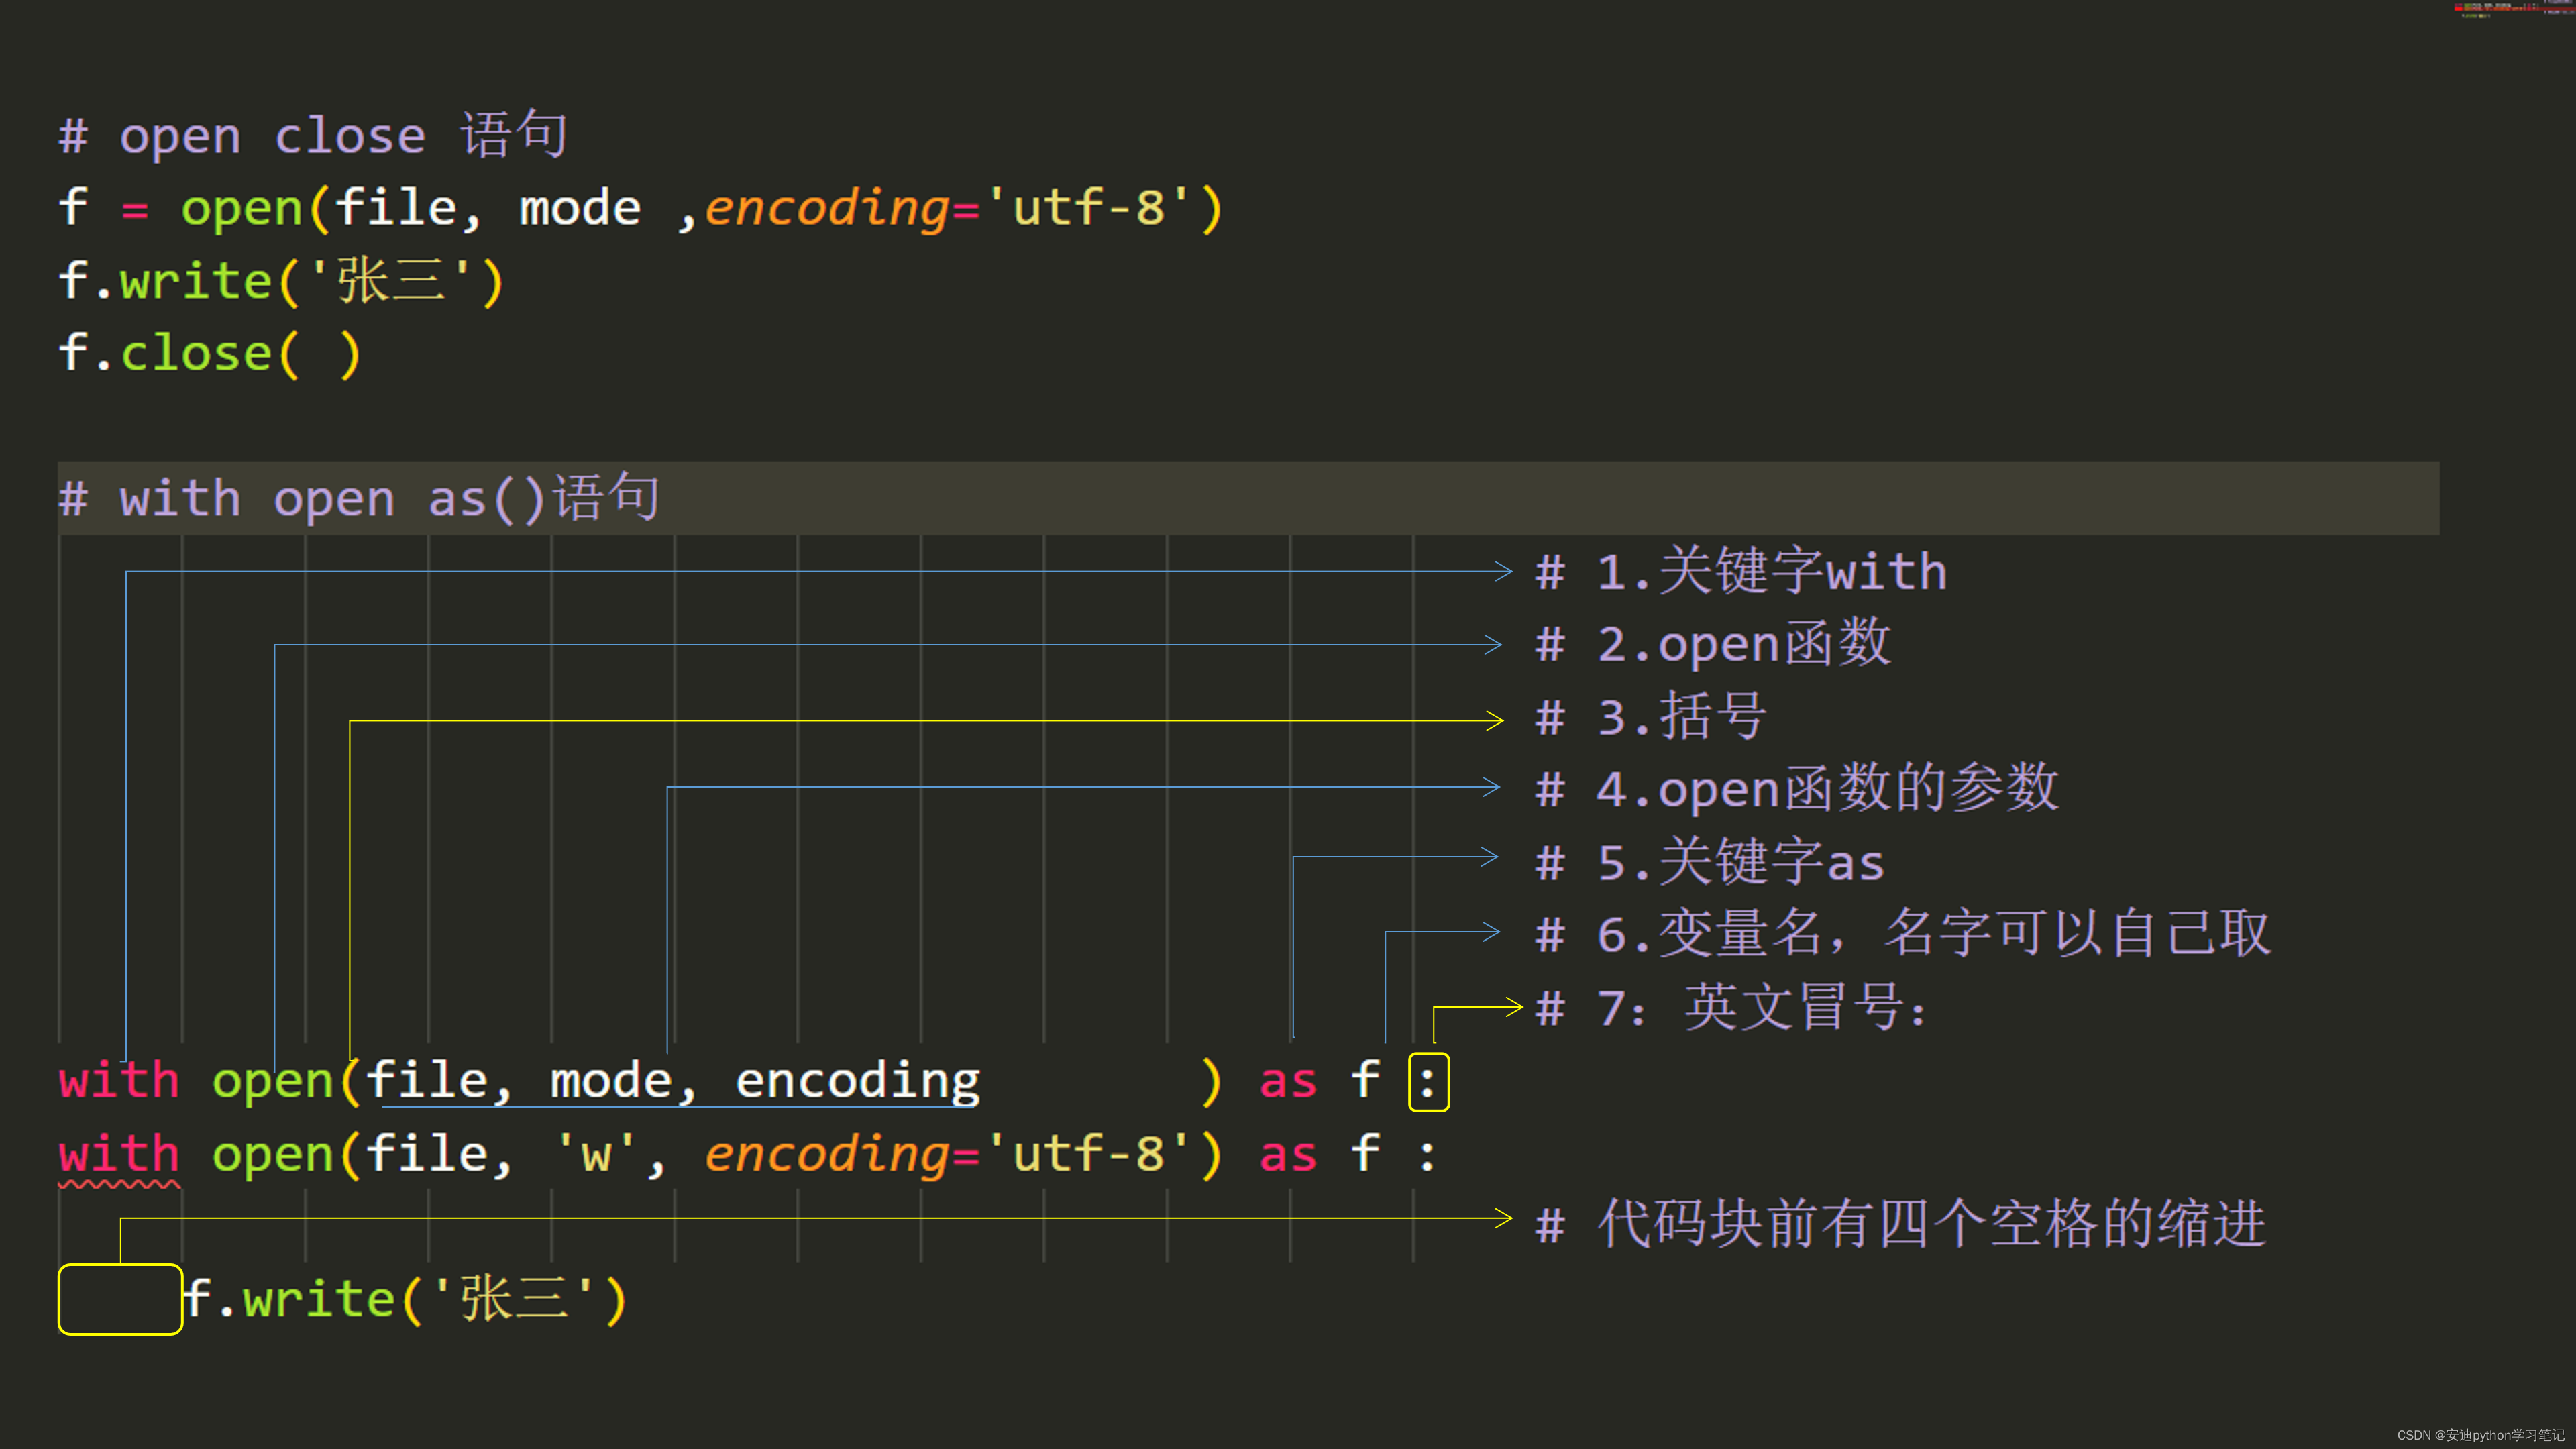Click the minimap code preview in corner
This screenshot has width=2576, height=1449.
2513,9
